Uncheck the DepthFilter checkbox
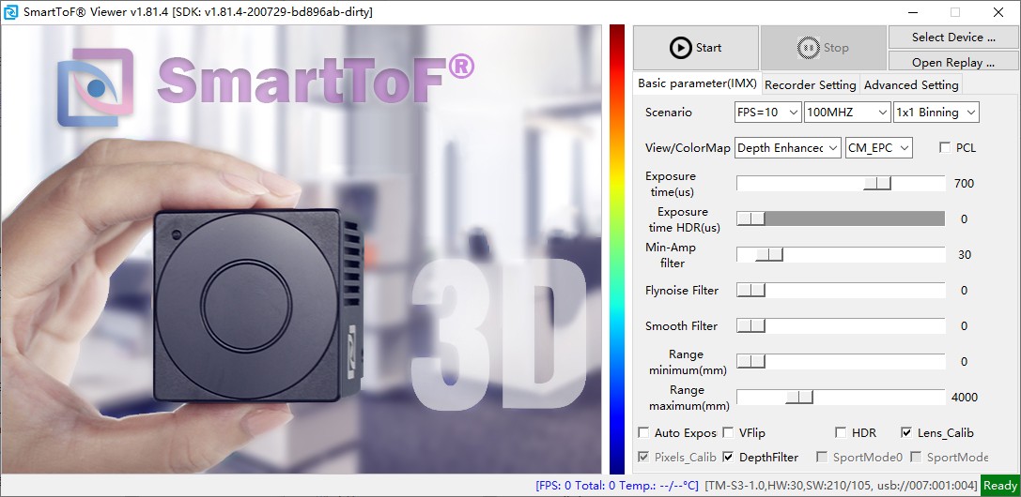This screenshot has width=1021, height=497. point(728,458)
